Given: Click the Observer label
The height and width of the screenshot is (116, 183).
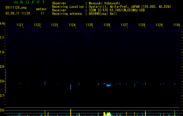Looking at the screenshot, I should (x=59, y=3).
